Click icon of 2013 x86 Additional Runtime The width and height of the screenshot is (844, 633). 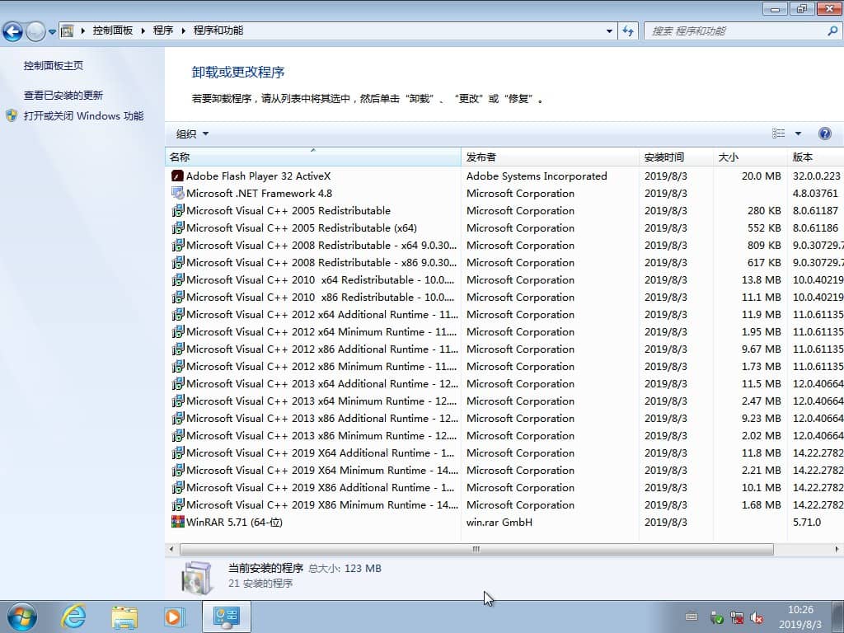pyautogui.click(x=178, y=418)
